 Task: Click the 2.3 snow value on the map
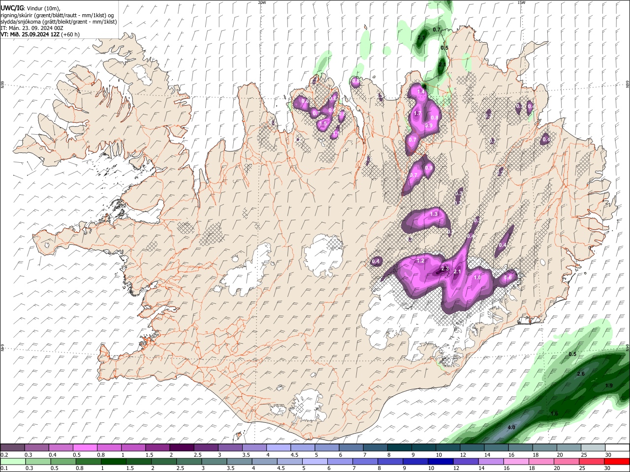445,268
